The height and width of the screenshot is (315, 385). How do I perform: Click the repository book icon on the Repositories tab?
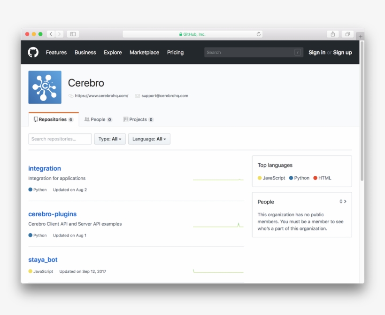(35, 119)
